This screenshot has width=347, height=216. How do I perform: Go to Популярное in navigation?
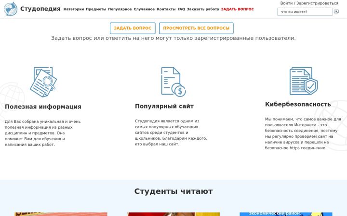tap(120, 9)
